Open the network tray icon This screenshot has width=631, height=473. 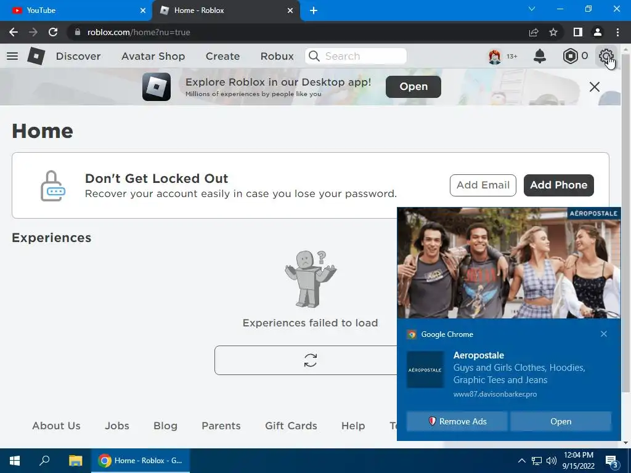(537, 461)
